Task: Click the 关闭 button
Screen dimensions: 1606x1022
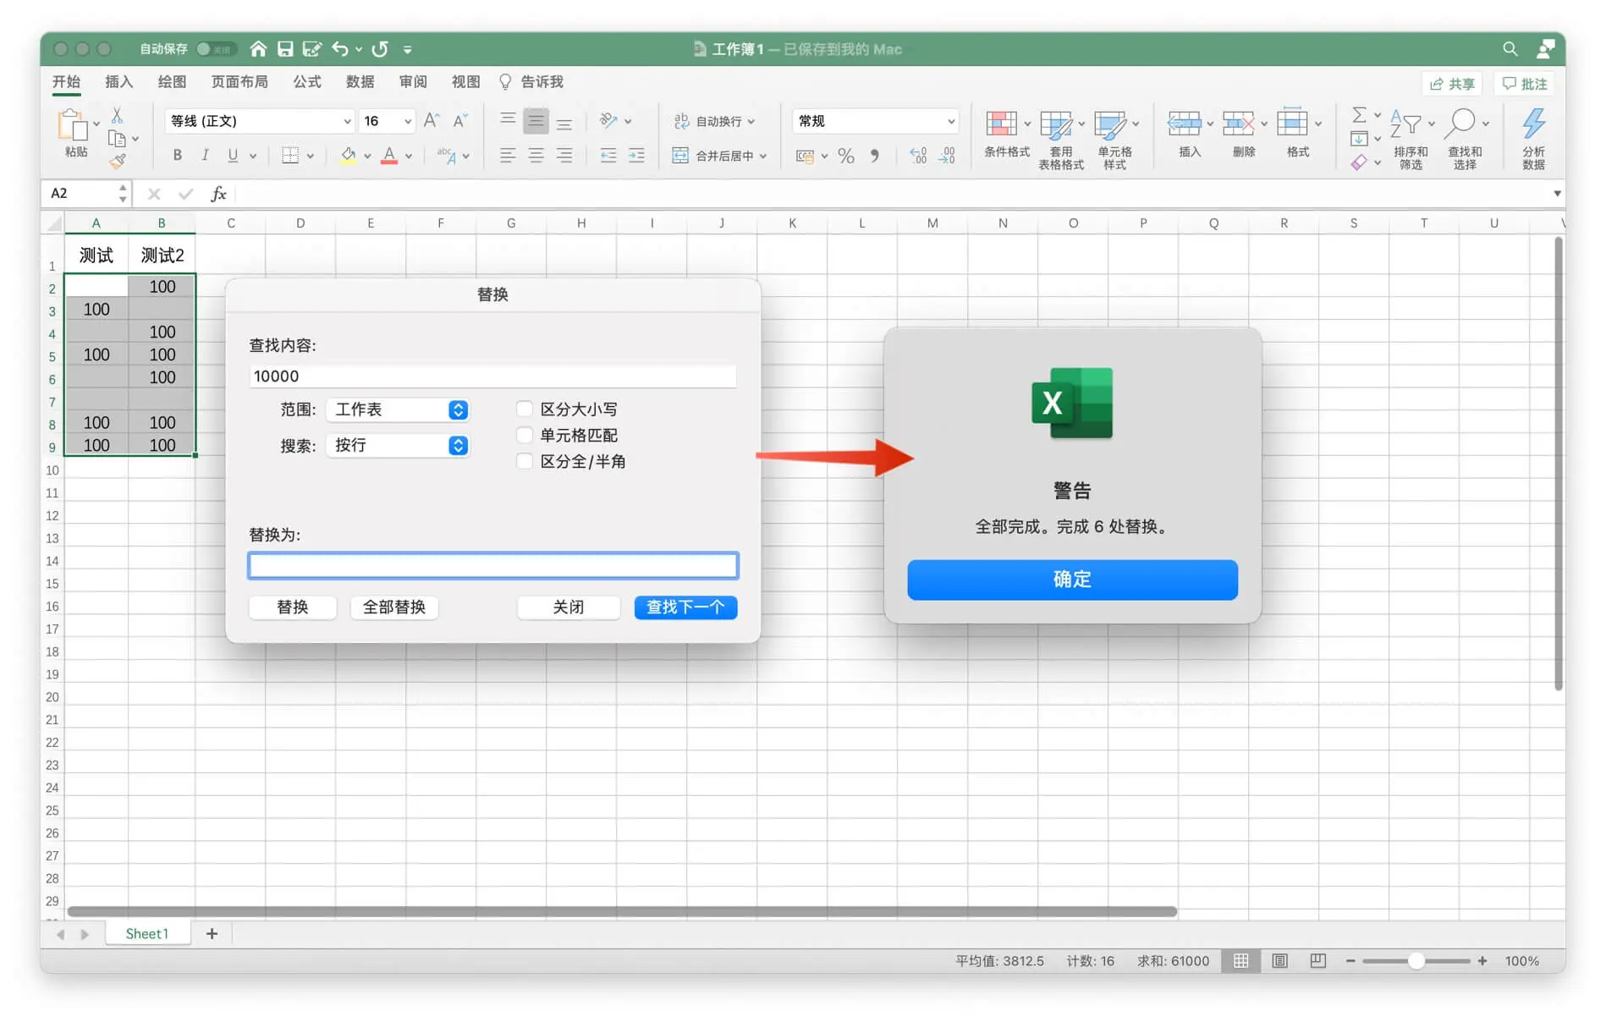Action: tap(569, 607)
